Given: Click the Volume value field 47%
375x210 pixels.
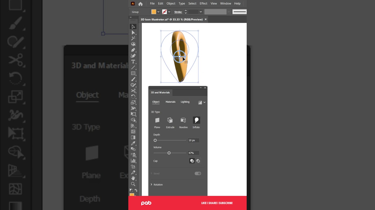Looking at the screenshot, I should [x=194, y=153].
